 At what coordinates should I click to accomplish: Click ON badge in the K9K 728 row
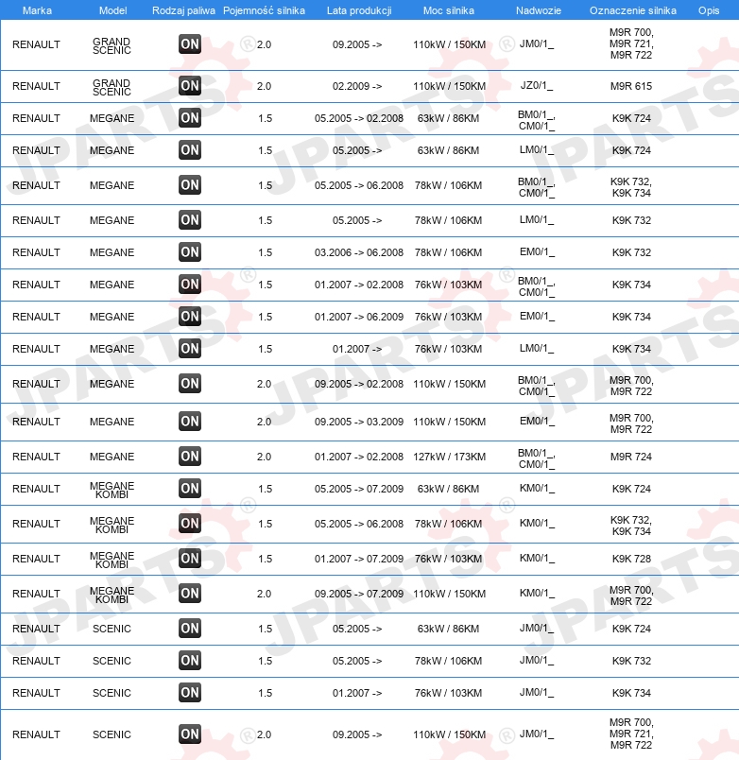click(189, 558)
